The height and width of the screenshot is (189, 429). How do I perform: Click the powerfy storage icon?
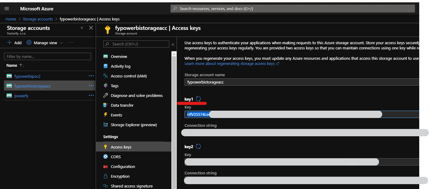coord(9,96)
